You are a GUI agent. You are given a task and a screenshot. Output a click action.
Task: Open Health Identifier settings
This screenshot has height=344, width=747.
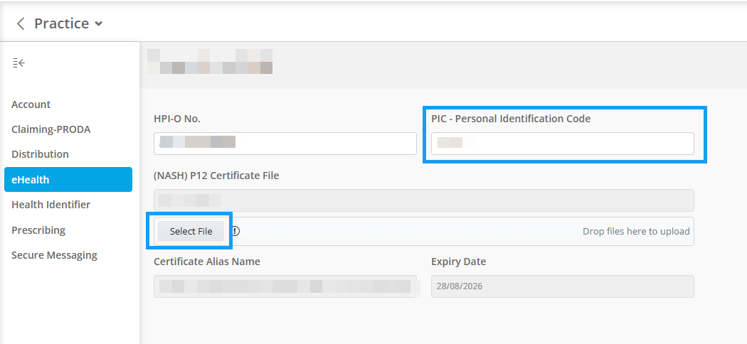point(51,205)
